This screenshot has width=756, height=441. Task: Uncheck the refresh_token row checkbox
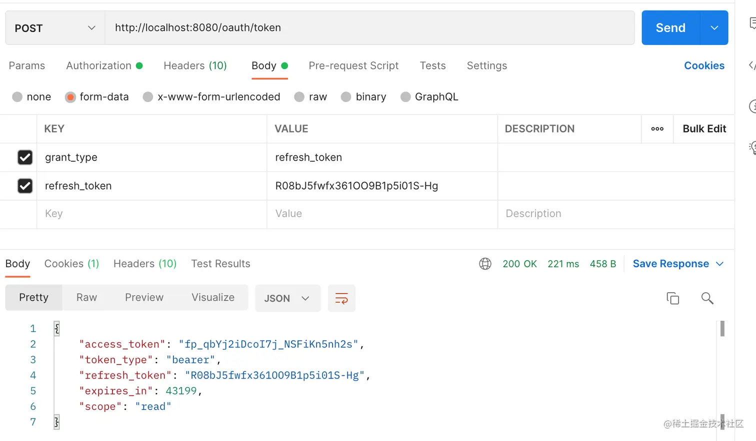coord(25,186)
